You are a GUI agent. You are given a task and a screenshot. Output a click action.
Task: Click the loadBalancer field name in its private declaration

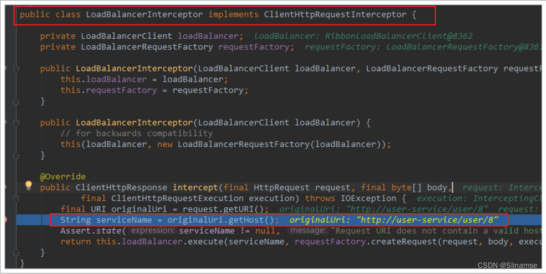coord(208,36)
